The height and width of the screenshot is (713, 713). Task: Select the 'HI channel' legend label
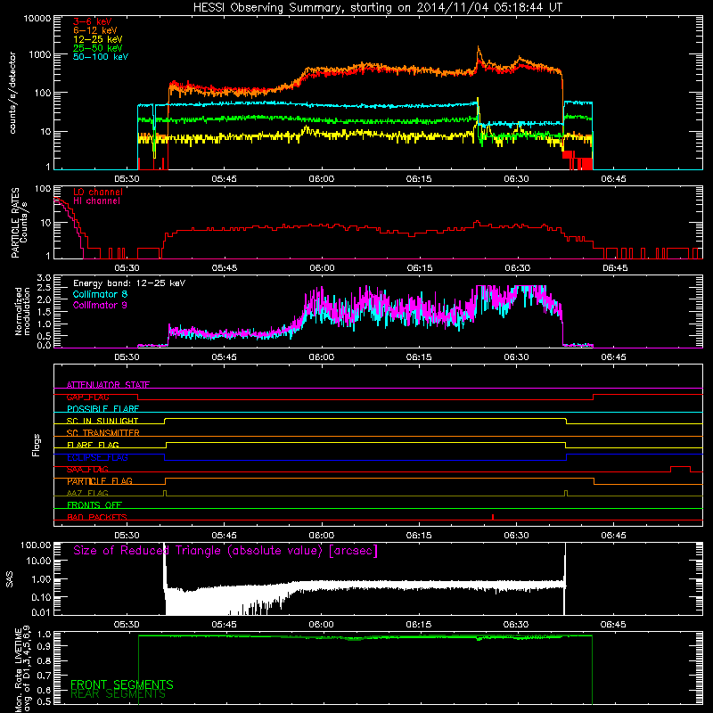point(96,201)
